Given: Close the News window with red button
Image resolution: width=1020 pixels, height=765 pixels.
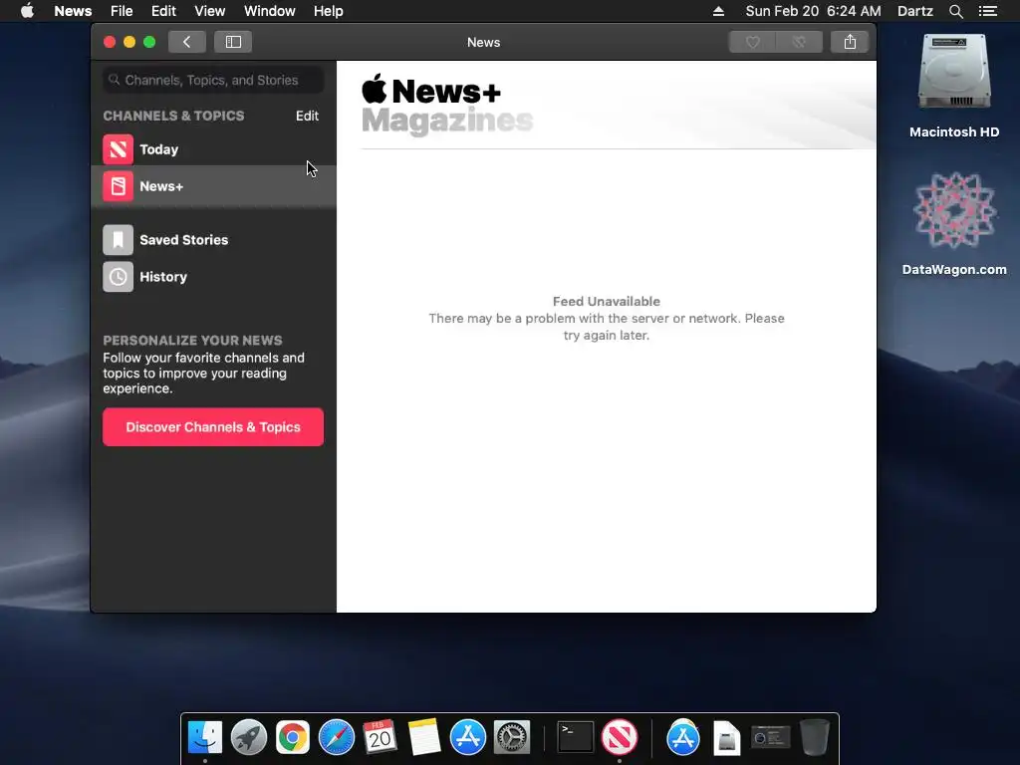Looking at the screenshot, I should click(110, 42).
